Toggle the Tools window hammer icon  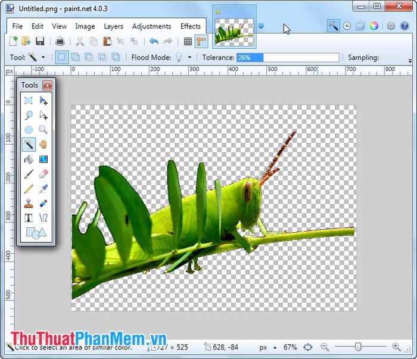333,26
